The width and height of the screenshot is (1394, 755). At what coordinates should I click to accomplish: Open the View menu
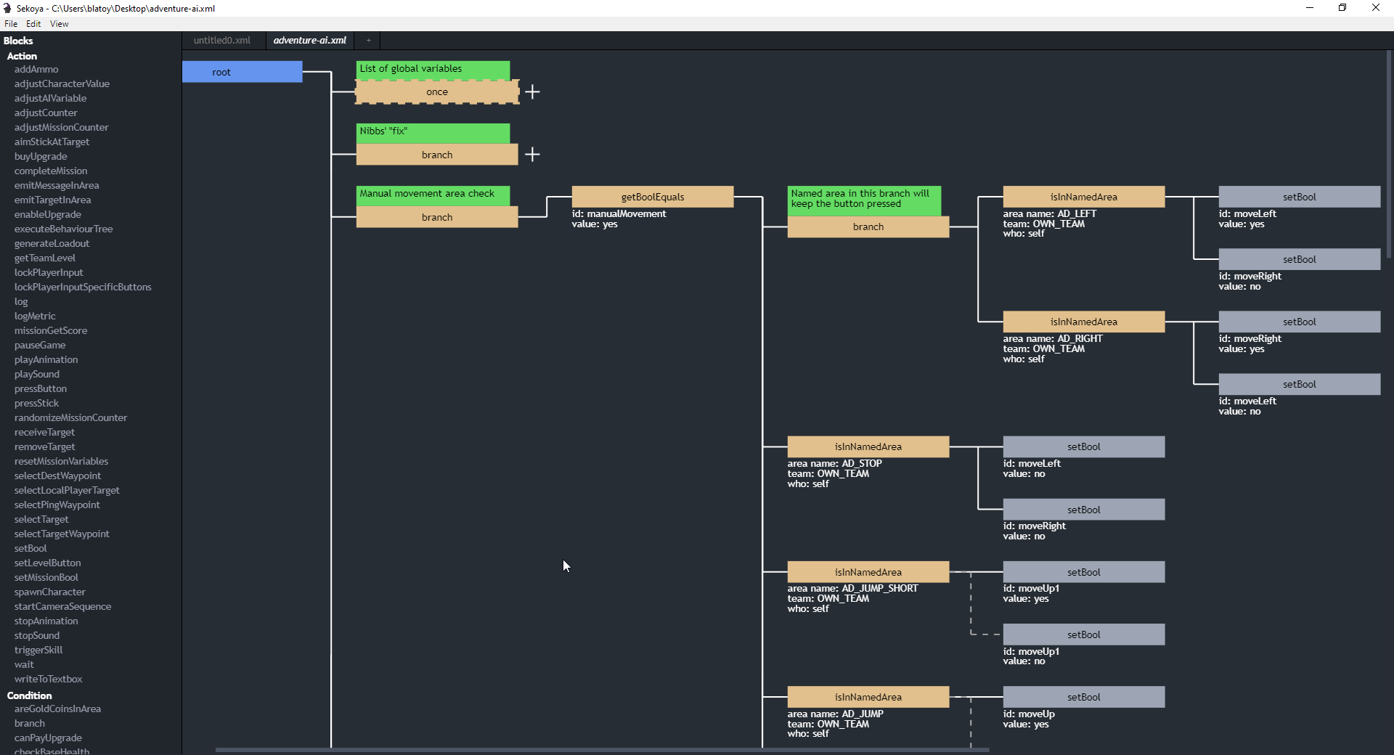tap(59, 23)
